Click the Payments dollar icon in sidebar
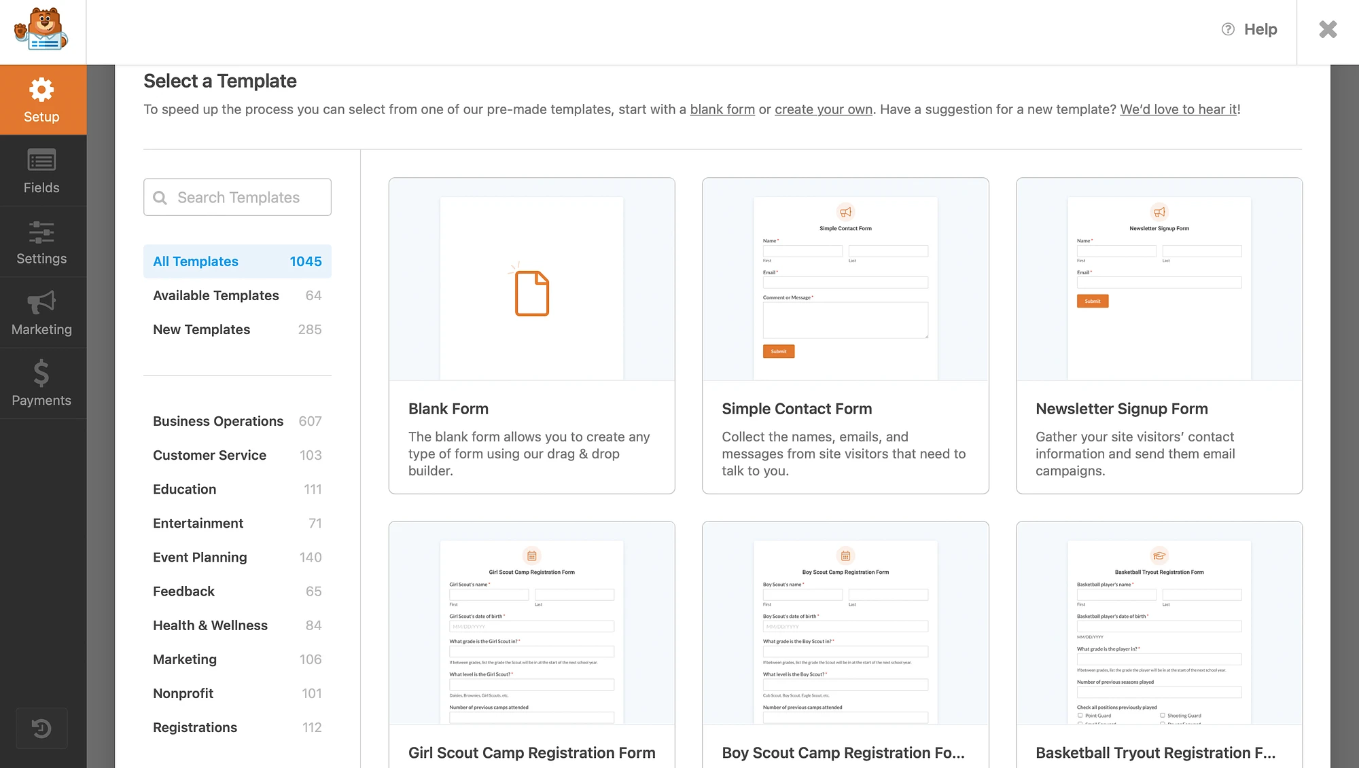The width and height of the screenshot is (1359, 768). click(42, 372)
